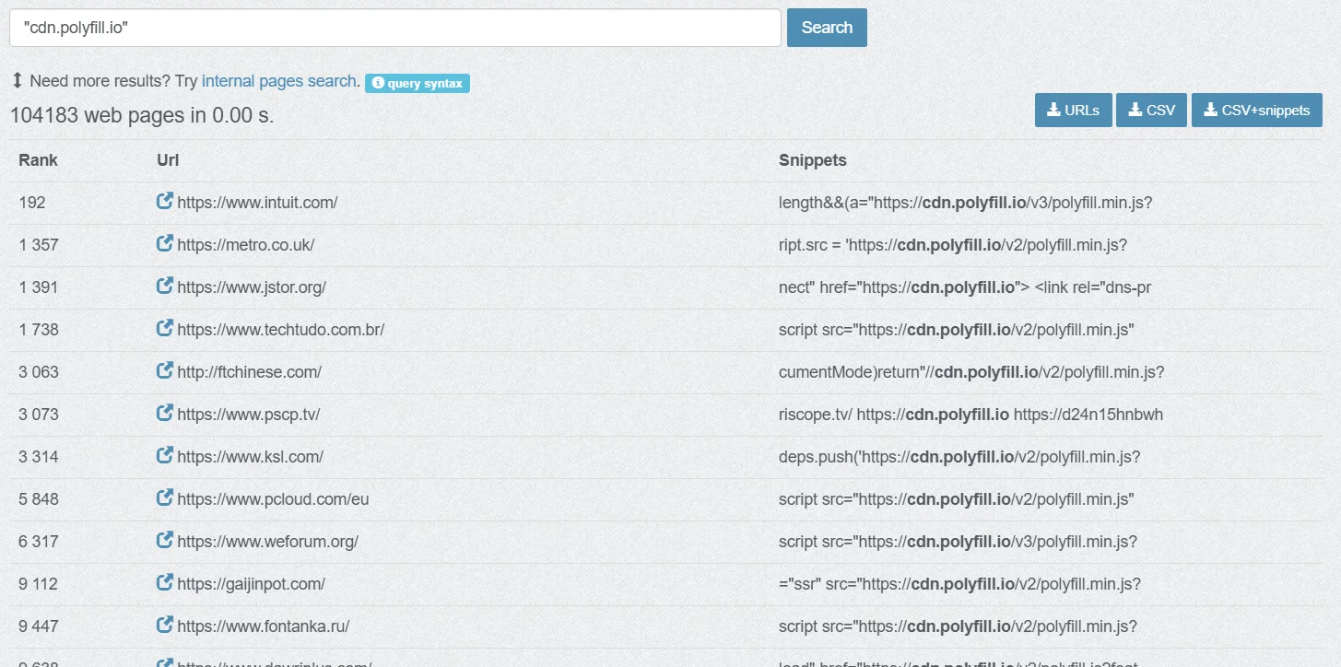Screen dimensions: 1341x667
Task: Open external link icon for weforum.org
Action: point(165,540)
